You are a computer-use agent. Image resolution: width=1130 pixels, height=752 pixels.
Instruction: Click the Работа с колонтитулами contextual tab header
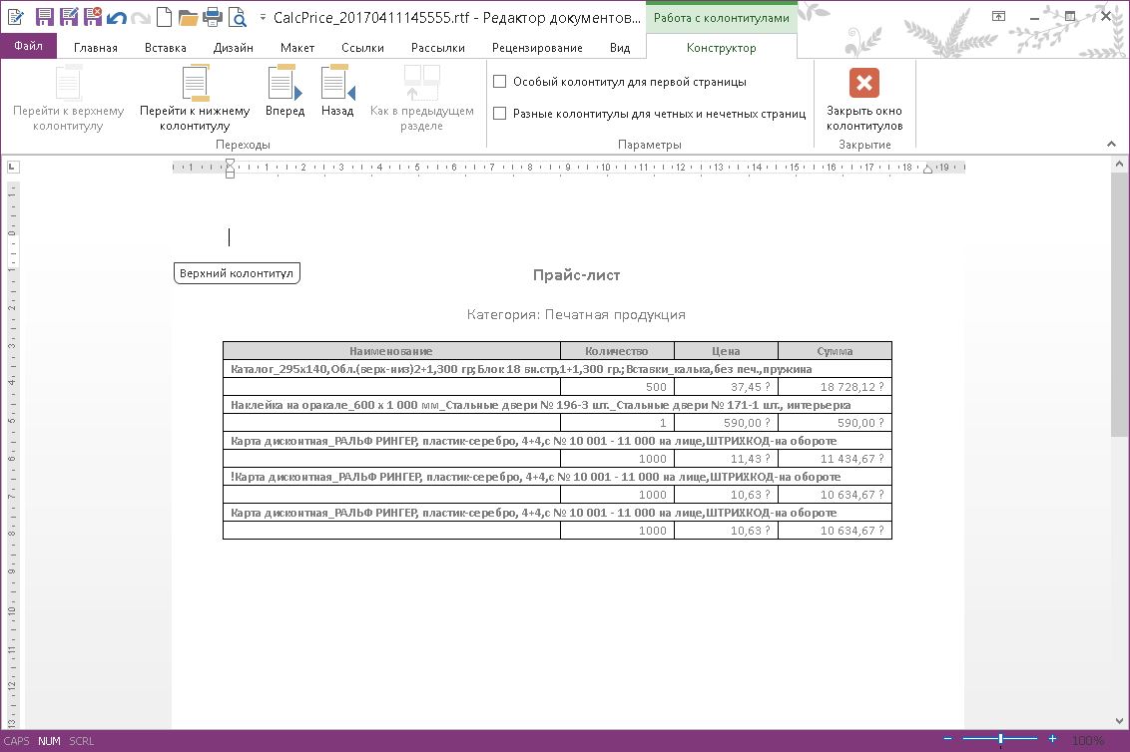(x=722, y=18)
